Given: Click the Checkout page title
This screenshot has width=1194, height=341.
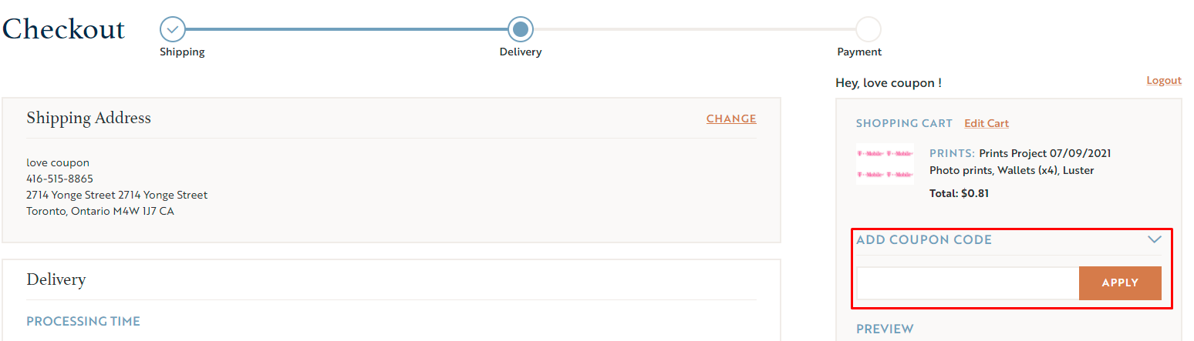Looking at the screenshot, I should 63,29.
